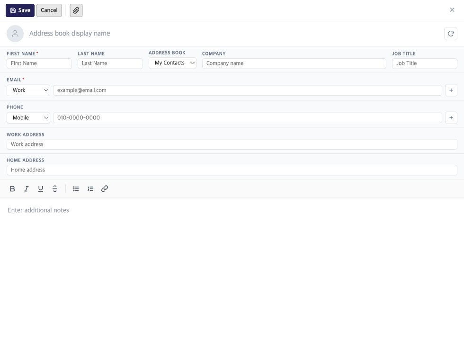Click the paperclip attachment icon
Viewport: 464px width, 341px height.
76,10
